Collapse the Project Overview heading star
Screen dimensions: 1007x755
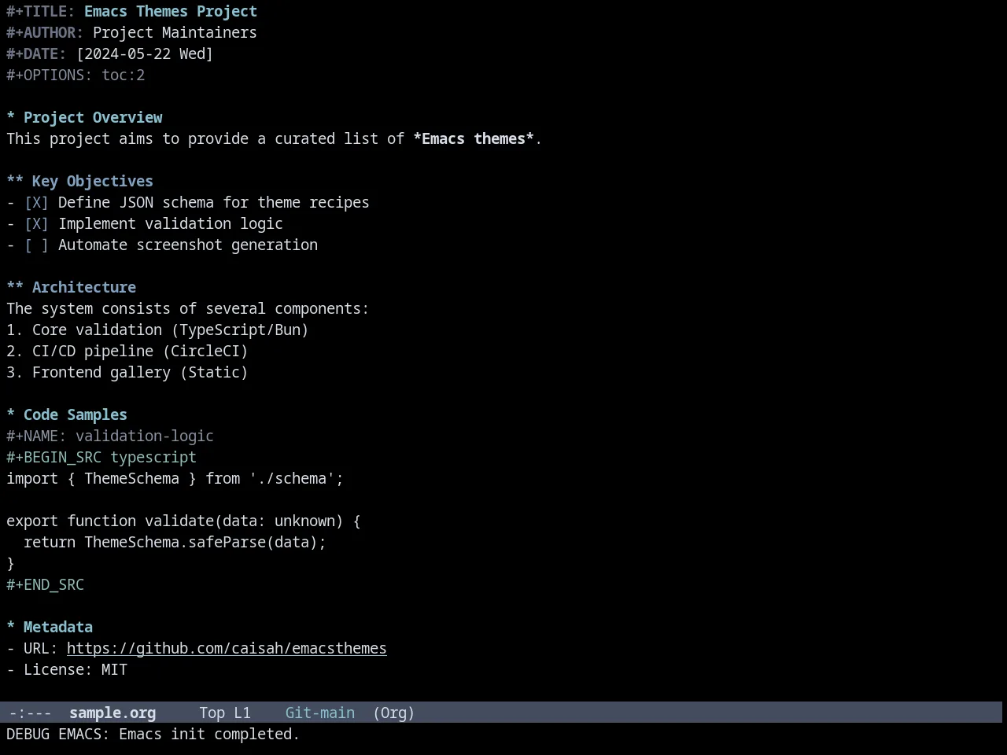pyautogui.click(x=11, y=118)
